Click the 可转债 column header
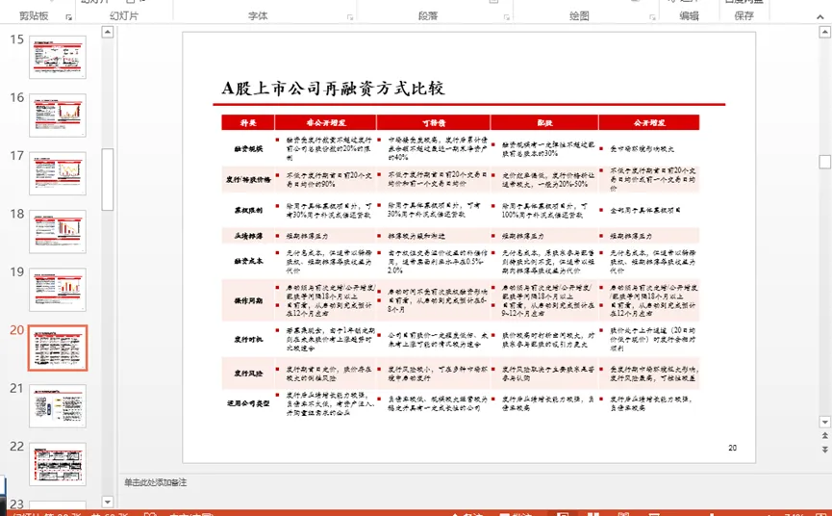 pyautogui.click(x=434, y=122)
